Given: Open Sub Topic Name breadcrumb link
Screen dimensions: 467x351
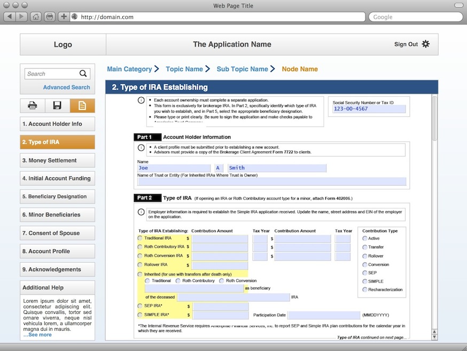Looking at the screenshot, I should pos(242,69).
